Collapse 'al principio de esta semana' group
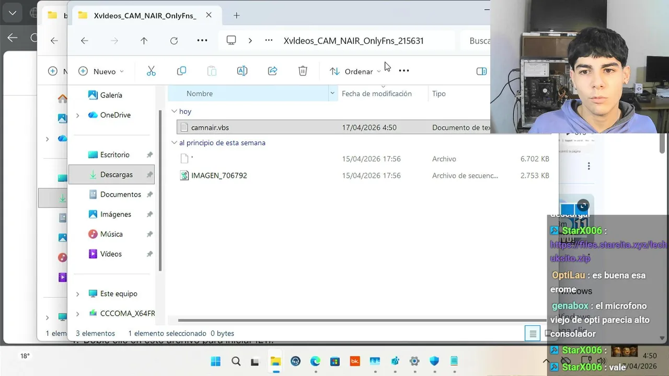Viewport: 669px width, 376px height. pyautogui.click(x=175, y=143)
